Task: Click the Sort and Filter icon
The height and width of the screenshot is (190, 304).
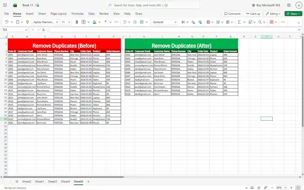Action: 250,22
